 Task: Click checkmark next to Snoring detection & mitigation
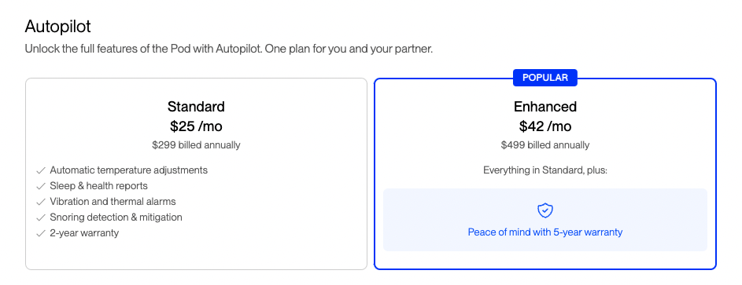click(41, 217)
